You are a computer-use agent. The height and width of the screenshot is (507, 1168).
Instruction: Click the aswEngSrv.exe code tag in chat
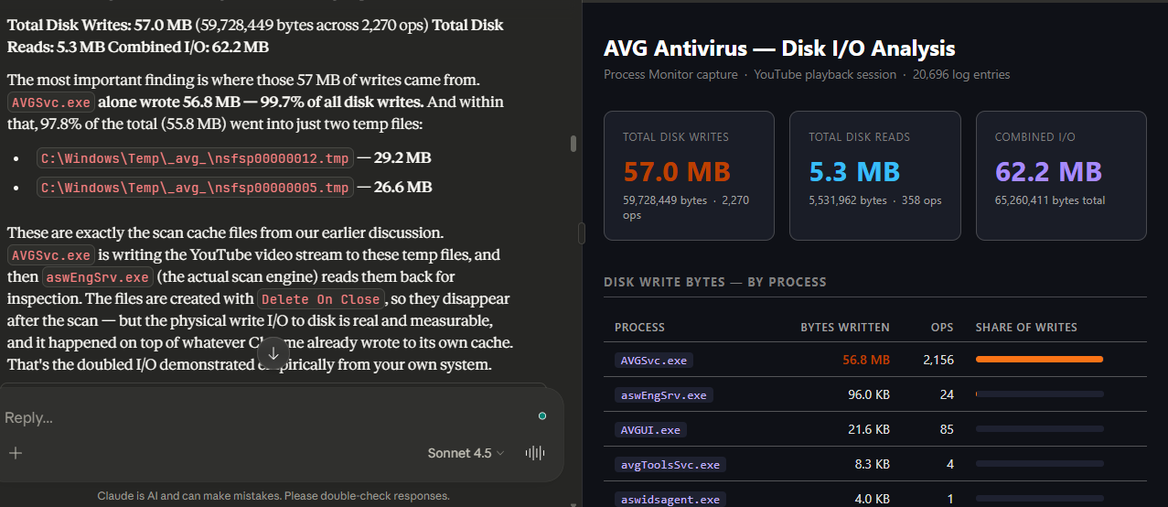tap(98, 277)
